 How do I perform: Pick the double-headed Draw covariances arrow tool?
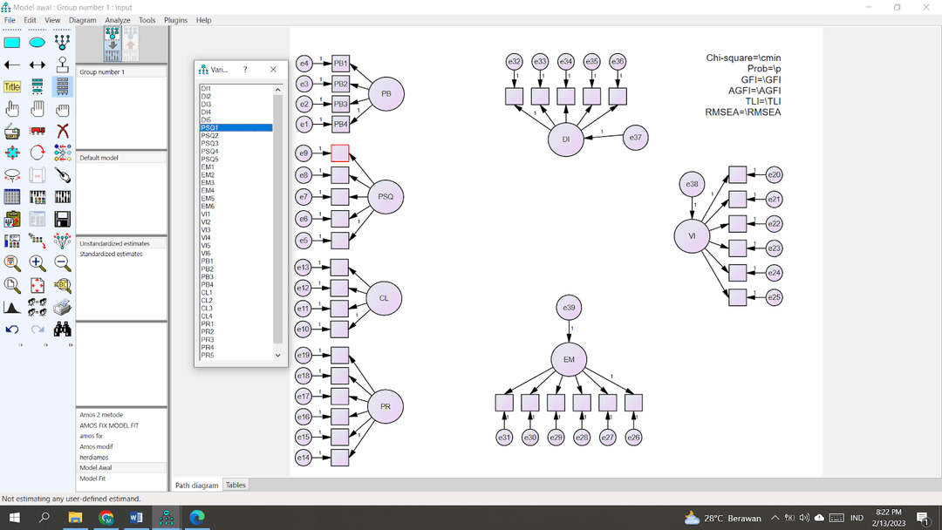coord(38,65)
